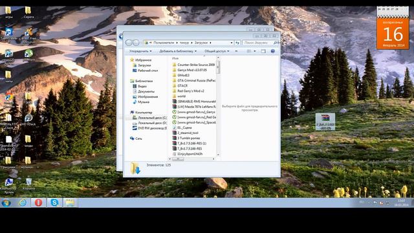Screen dimensions: 414x233
Task: Open the Opera browser from taskbar
Action: click(39, 203)
